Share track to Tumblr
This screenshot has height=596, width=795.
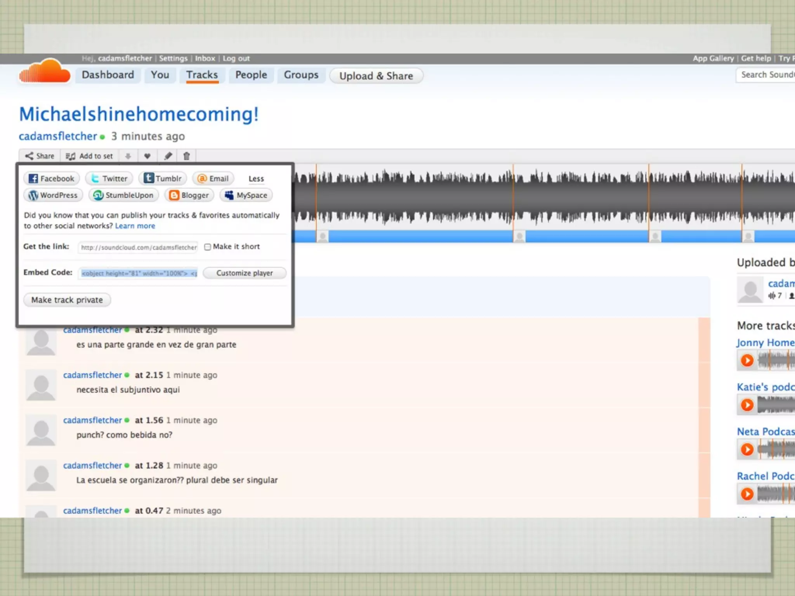163,178
